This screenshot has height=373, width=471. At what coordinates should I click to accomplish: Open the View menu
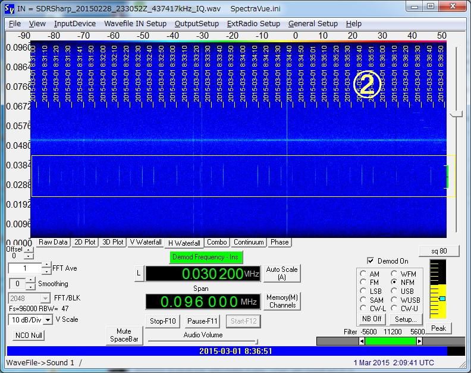click(x=37, y=24)
